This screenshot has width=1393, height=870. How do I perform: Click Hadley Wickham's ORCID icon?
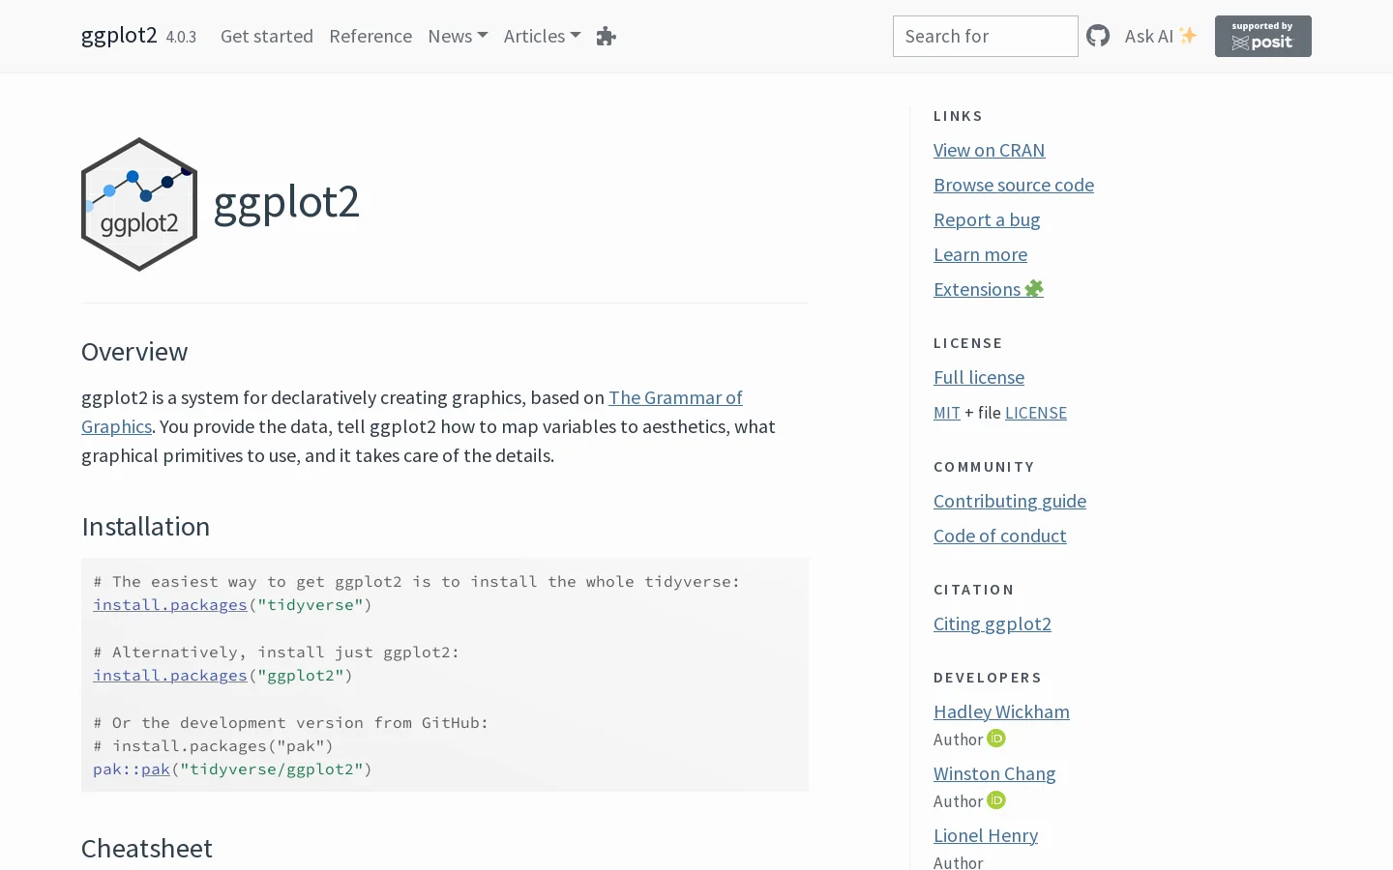996,739
